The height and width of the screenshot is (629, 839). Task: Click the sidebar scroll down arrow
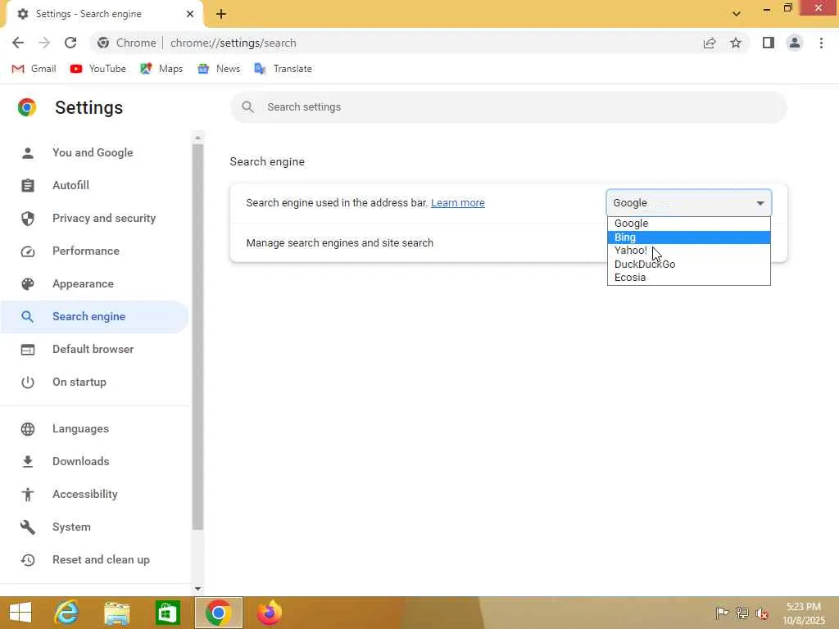pyautogui.click(x=198, y=588)
